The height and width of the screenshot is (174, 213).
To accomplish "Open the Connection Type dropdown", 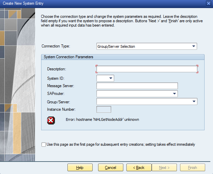I will [194, 46].
